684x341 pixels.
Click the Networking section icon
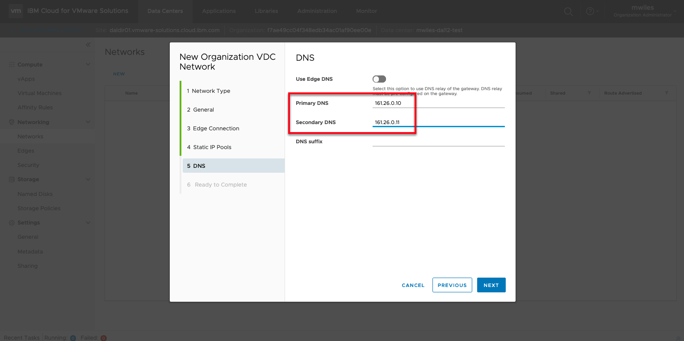click(12, 122)
